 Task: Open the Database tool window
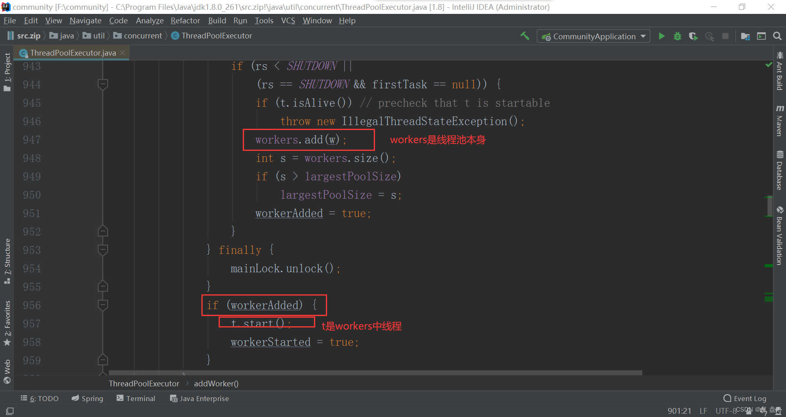click(779, 170)
